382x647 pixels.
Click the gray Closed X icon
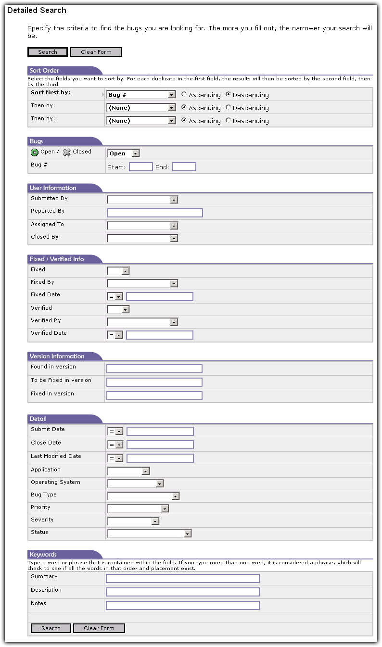[x=67, y=152]
